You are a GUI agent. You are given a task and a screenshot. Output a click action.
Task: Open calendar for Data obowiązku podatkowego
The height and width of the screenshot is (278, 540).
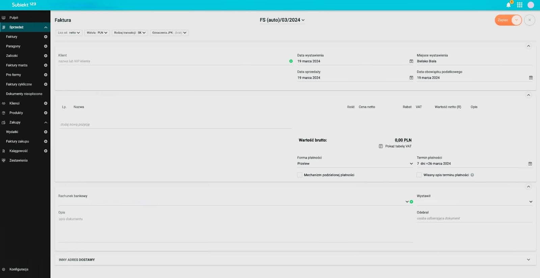(531, 78)
